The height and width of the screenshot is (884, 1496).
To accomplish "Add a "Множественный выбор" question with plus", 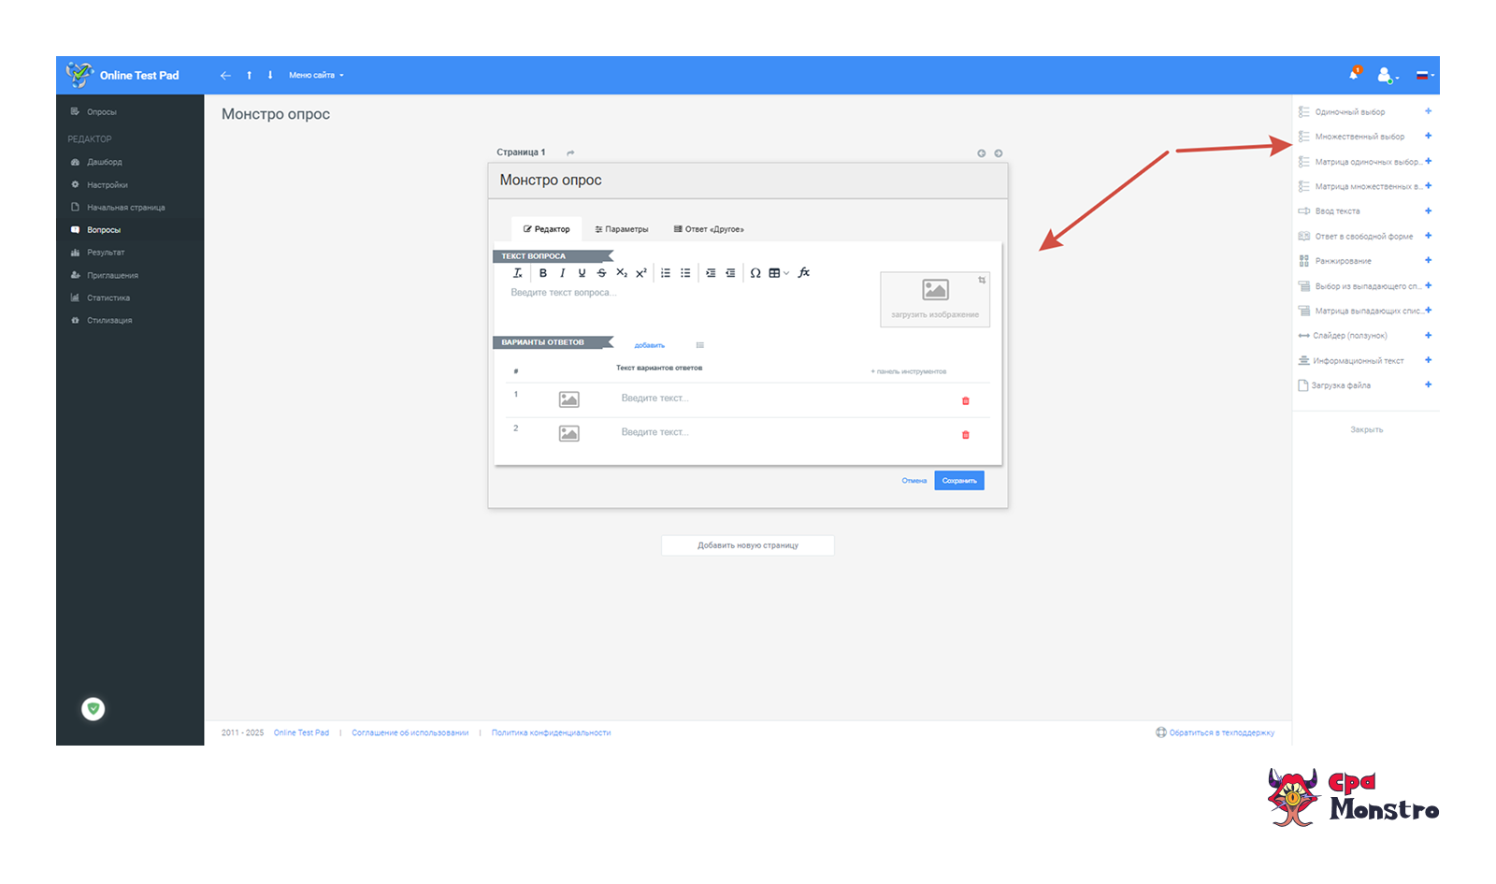I will [x=1428, y=137].
